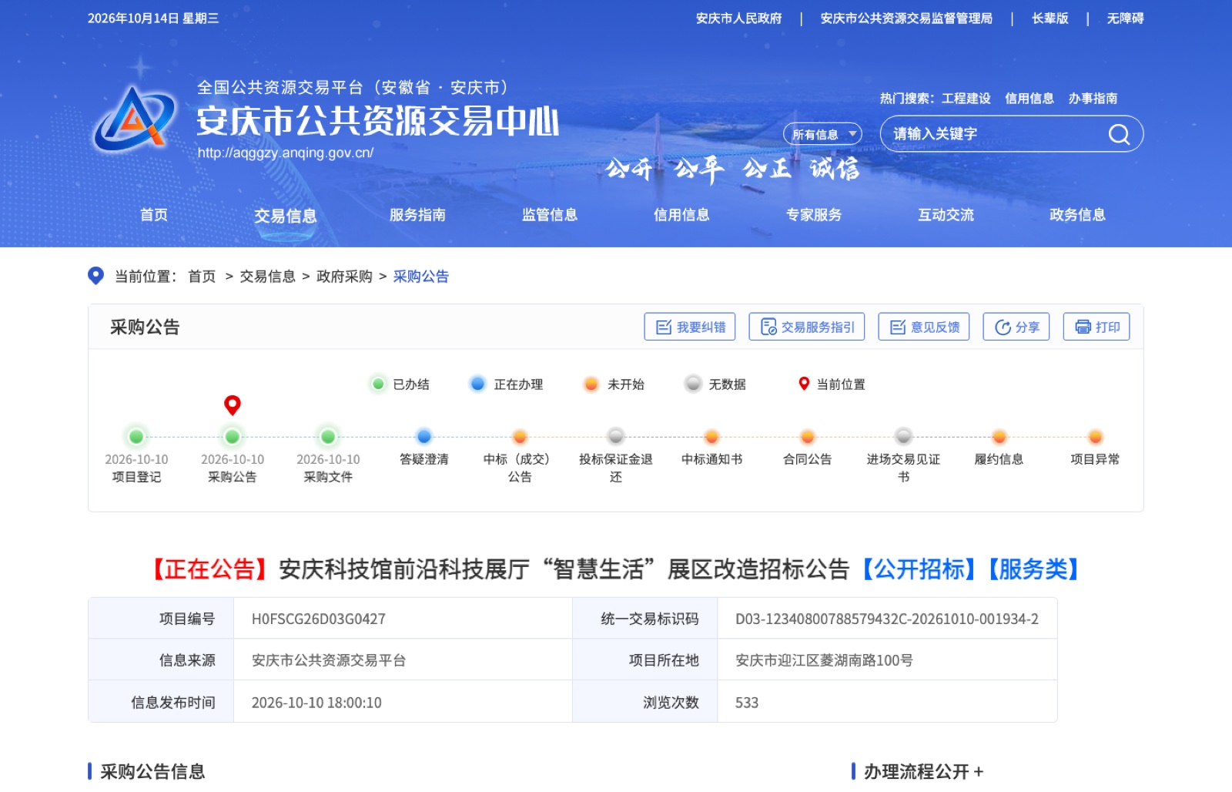Go to 首页 in breadcrumb path
The height and width of the screenshot is (792, 1232).
click(202, 276)
